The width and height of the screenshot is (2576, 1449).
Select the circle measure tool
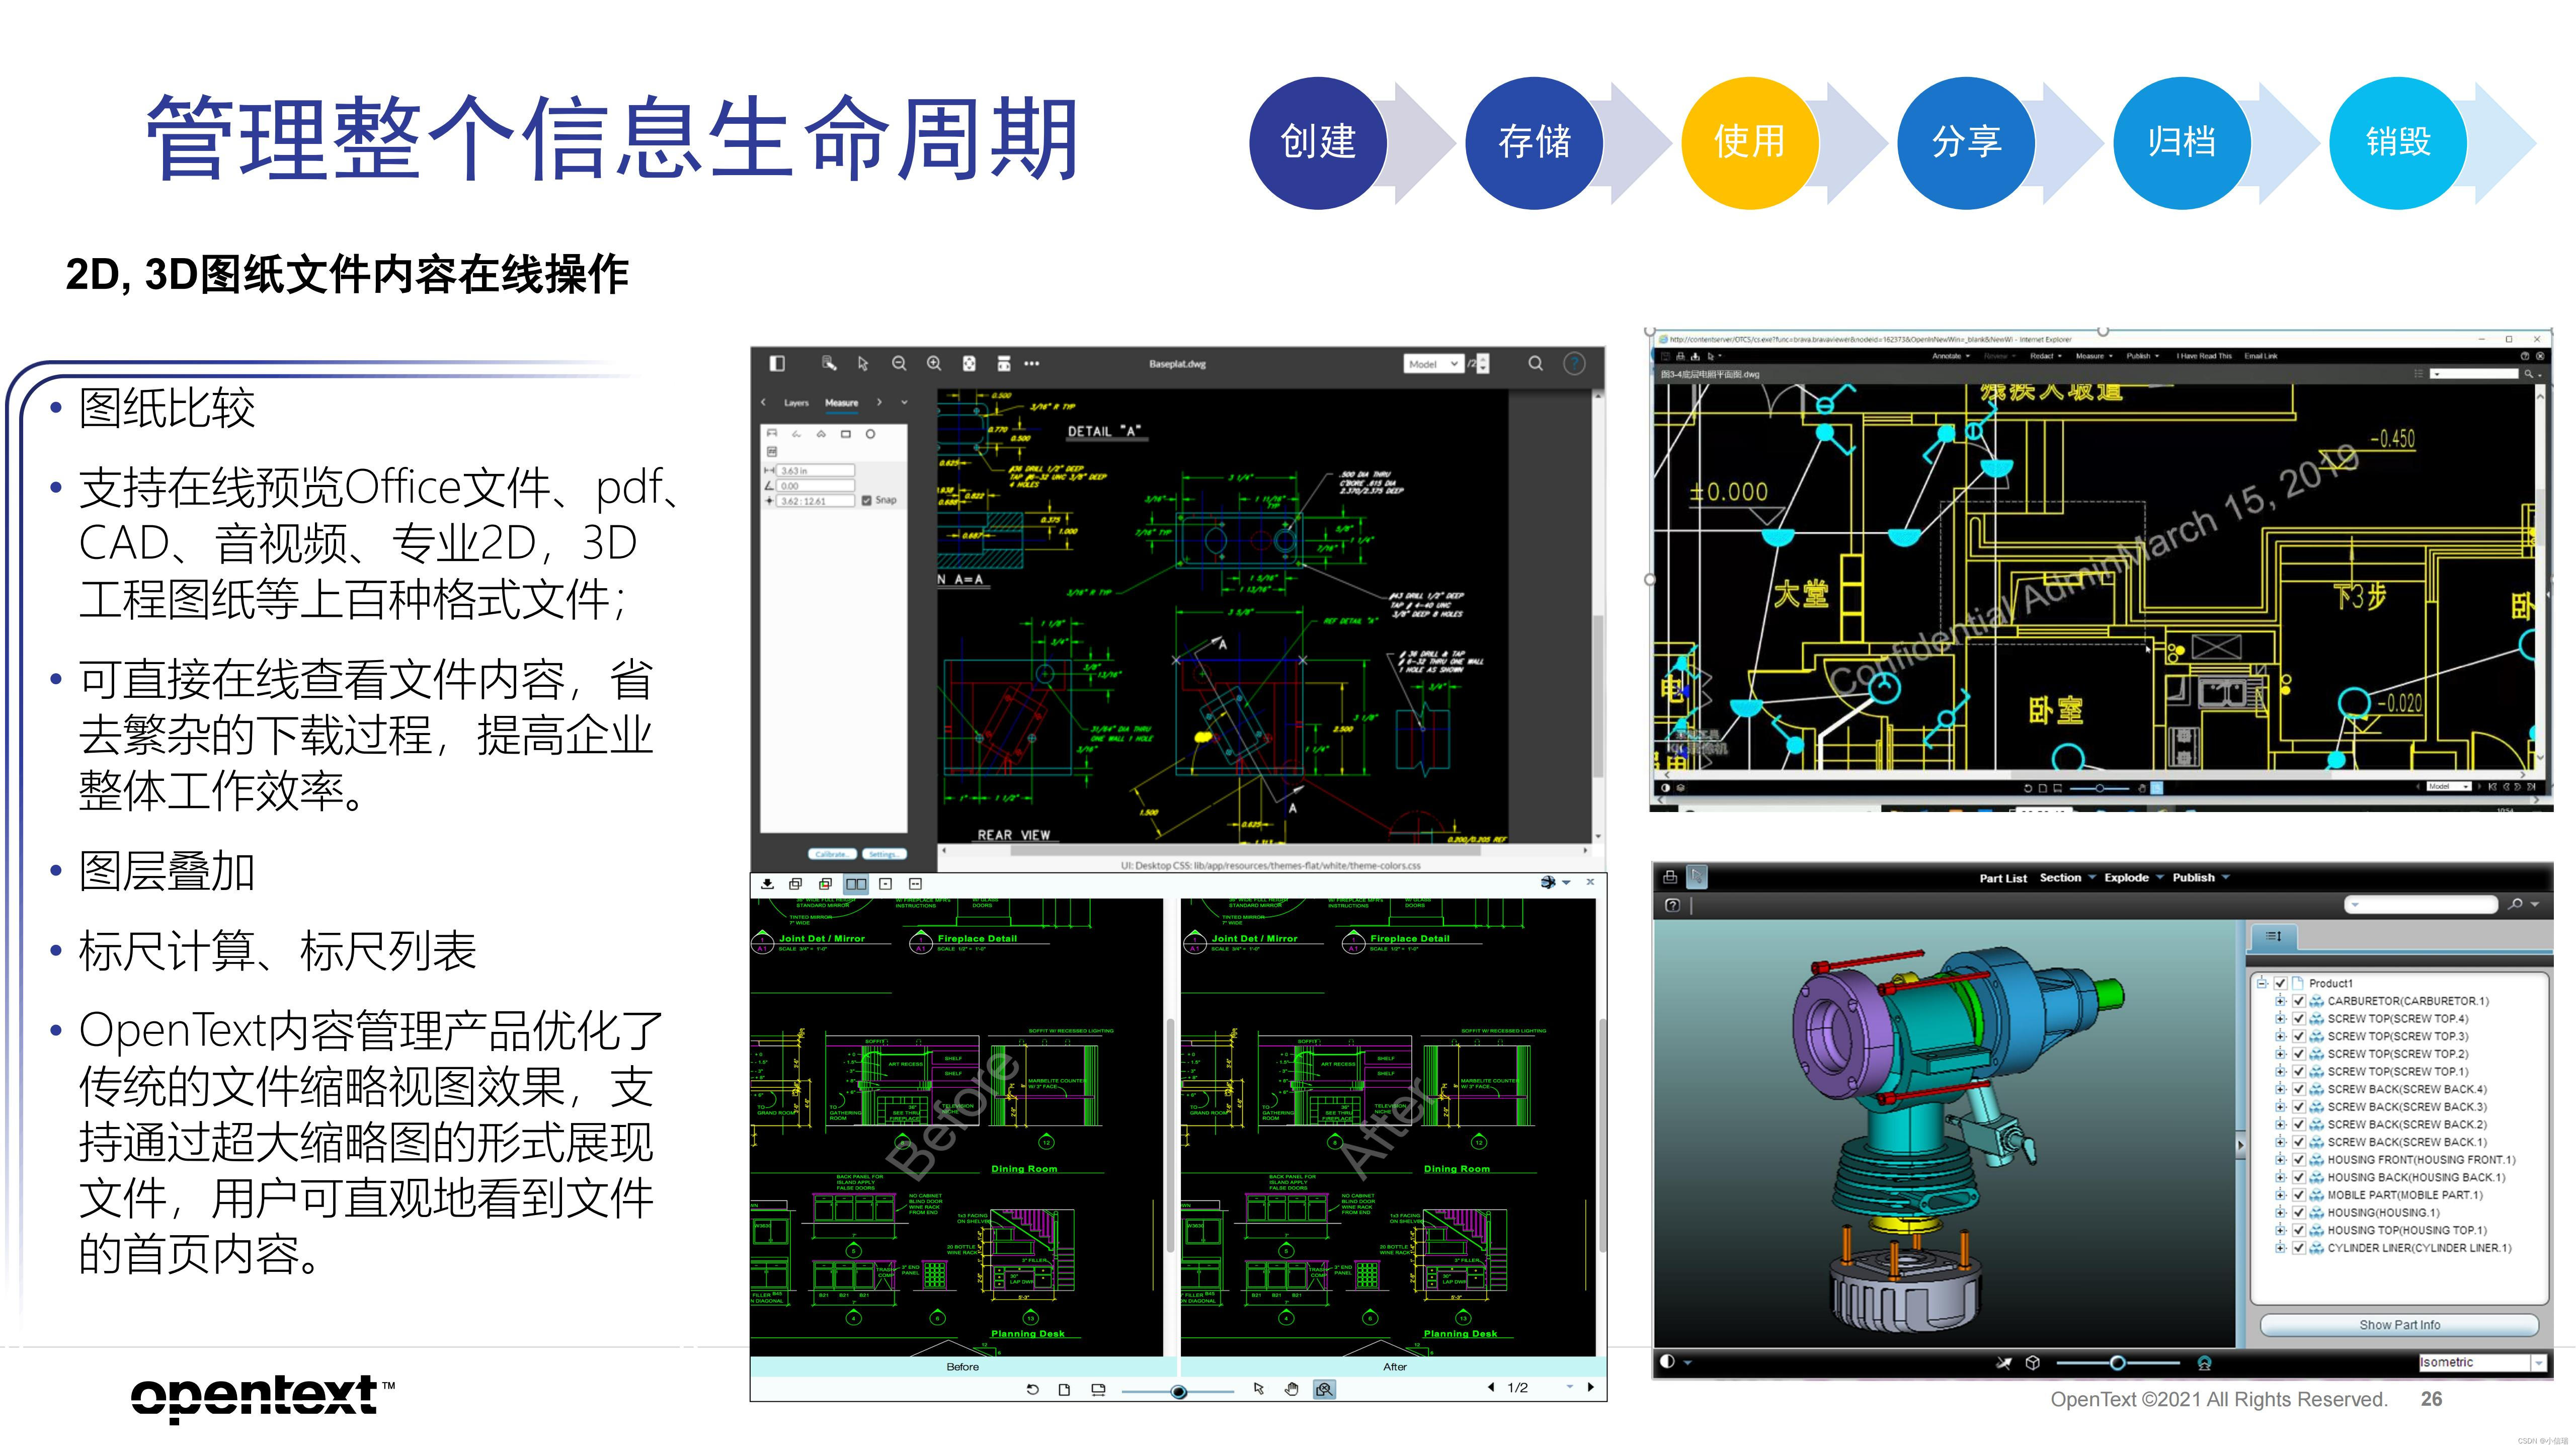click(x=870, y=434)
